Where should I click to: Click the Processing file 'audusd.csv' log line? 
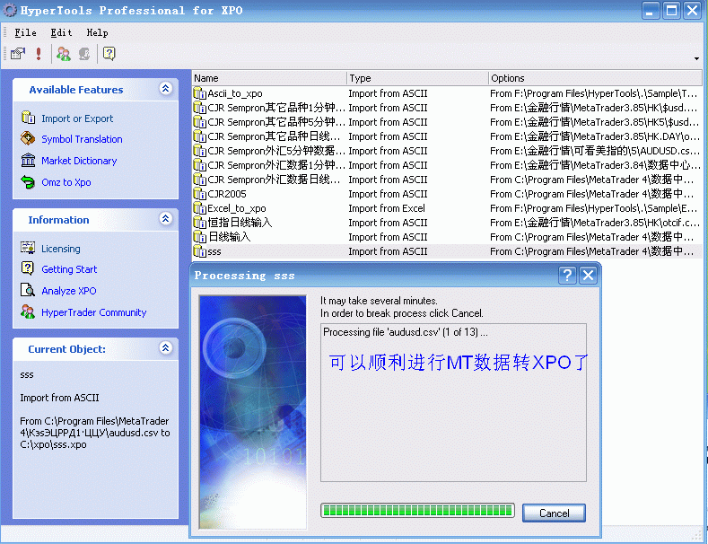point(405,332)
